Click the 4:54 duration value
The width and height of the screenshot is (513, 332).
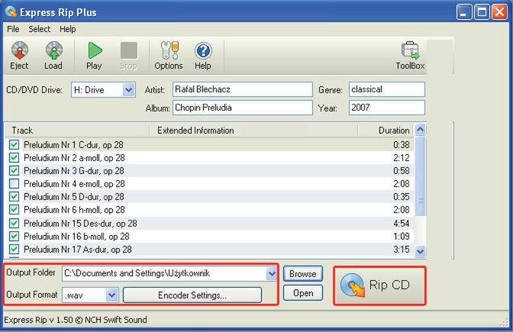pyautogui.click(x=402, y=224)
